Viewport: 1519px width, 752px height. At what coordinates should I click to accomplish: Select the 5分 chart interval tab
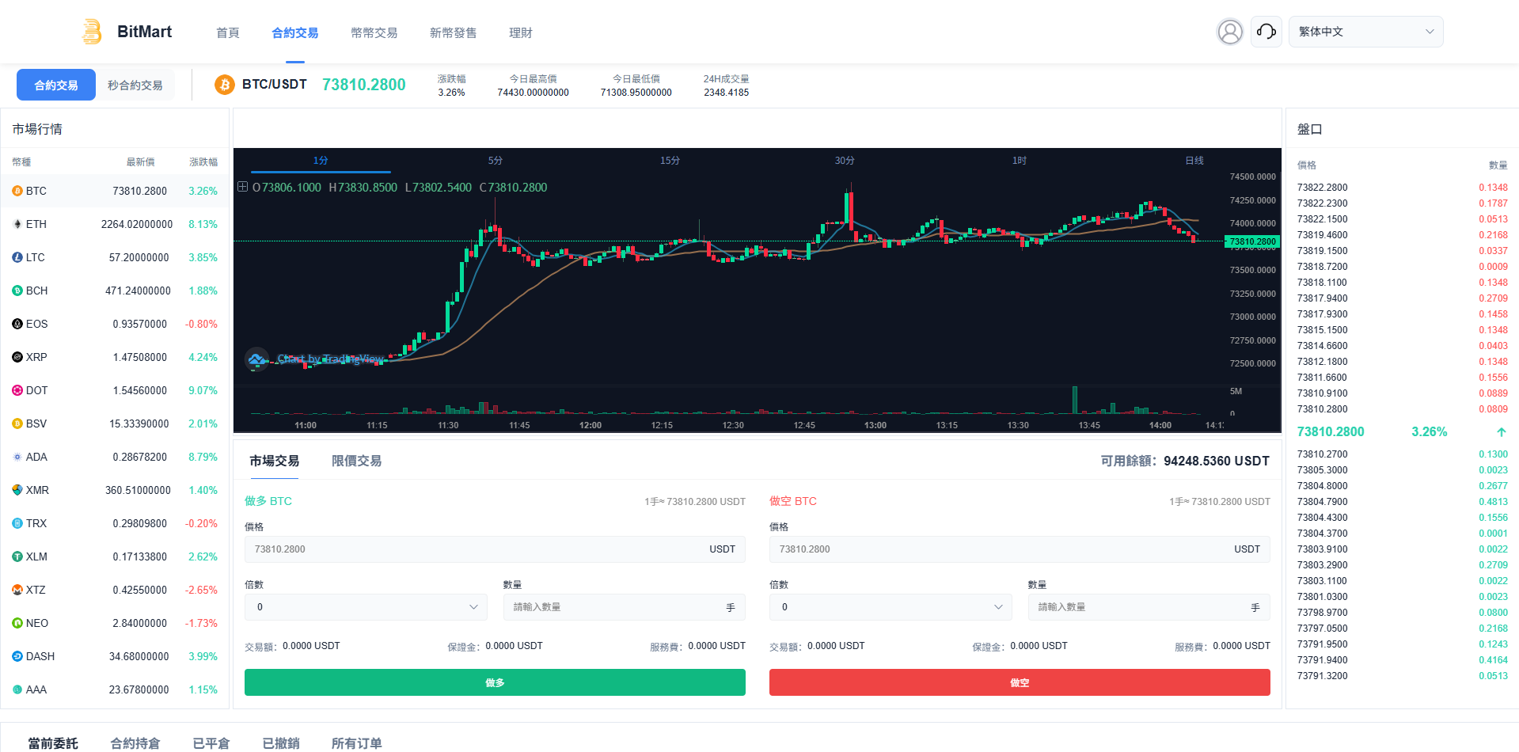[x=496, y=161]
